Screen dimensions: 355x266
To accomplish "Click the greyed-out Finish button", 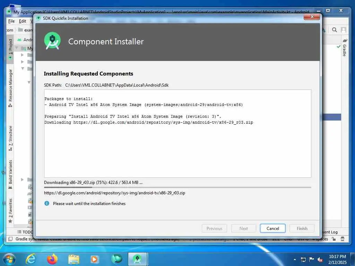I will [302, 228].
